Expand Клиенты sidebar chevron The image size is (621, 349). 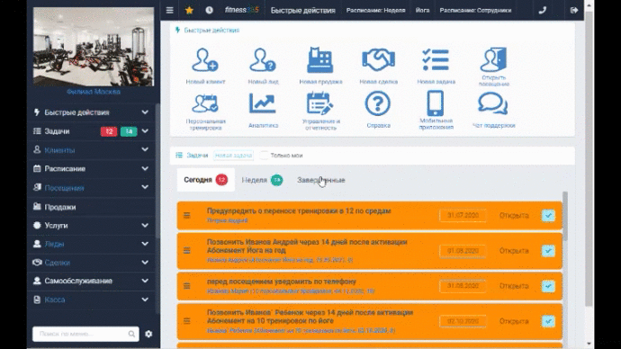pos(145,149)
